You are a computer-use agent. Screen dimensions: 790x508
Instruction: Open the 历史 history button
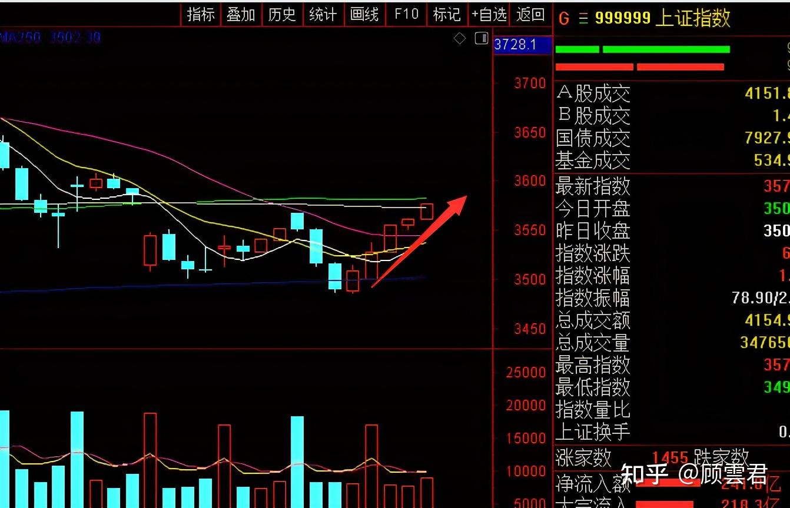click(x=282, y=14)
